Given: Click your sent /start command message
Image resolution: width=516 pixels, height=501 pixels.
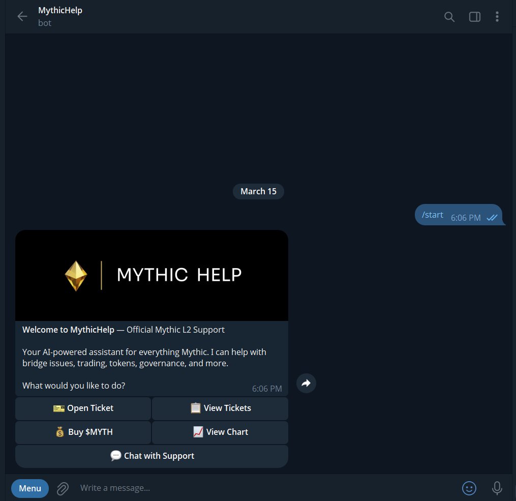Looking at the screenshot, I should (x=432, y=214).
